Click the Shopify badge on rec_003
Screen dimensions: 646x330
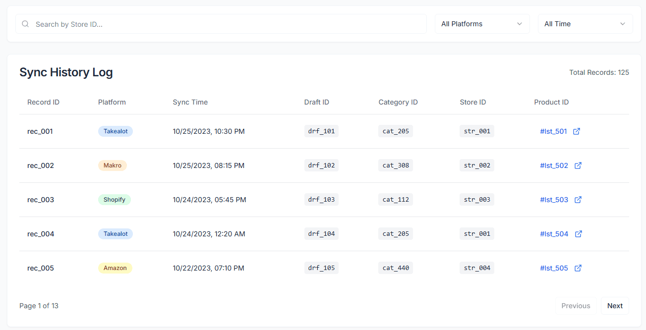pyautogui.click(x=114, y=199)
